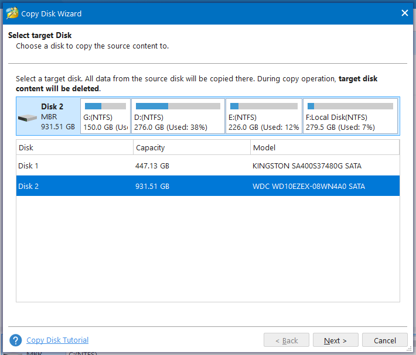
Task: Click the G: partition usage bar
Action: (105, 106)
